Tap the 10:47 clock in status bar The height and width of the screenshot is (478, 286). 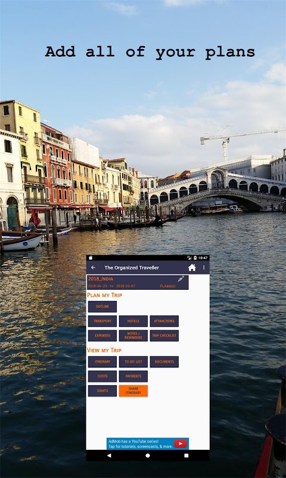(x=203, y=258)
